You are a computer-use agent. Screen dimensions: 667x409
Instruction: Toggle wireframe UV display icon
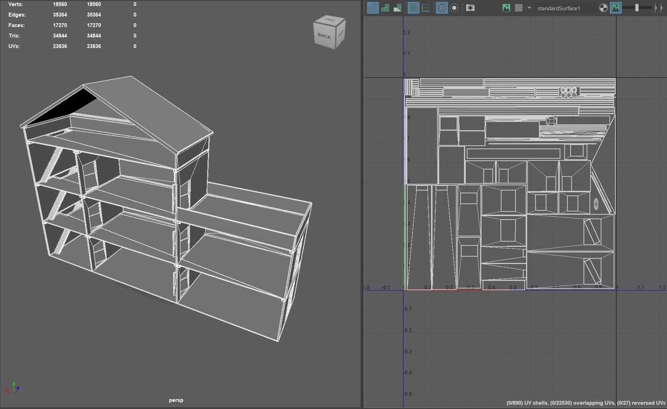[373, 8]
